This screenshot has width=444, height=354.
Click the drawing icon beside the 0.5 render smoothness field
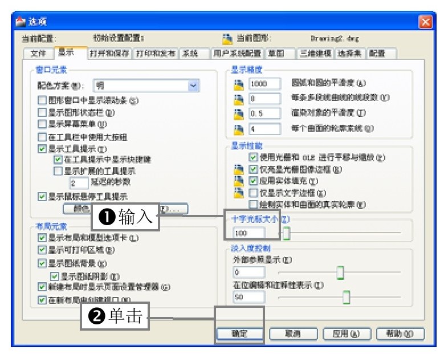[238, 114]
